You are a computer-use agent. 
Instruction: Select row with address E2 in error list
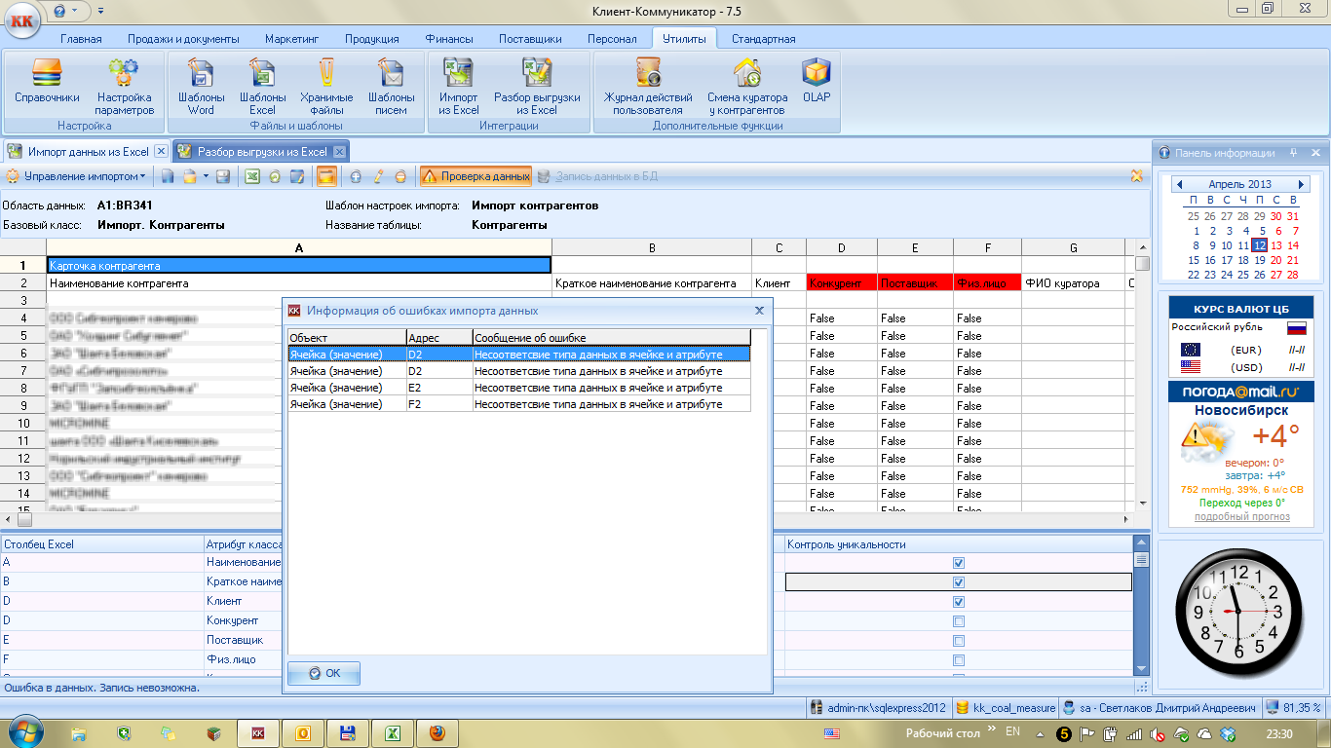tap(519, 388)
